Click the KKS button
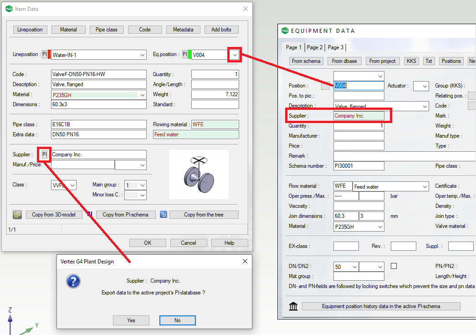This screenshot has height=335, width=476. tap(411, 61)
